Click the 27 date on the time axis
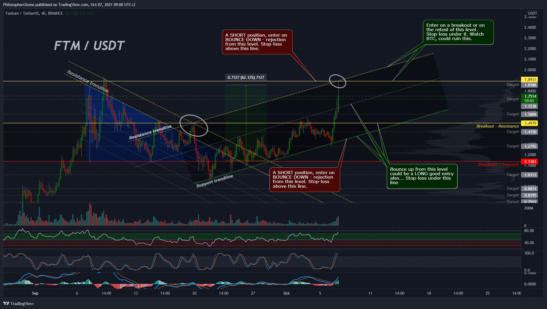The height and width of the screenshot is (309, 547). (x=253, y=293)
